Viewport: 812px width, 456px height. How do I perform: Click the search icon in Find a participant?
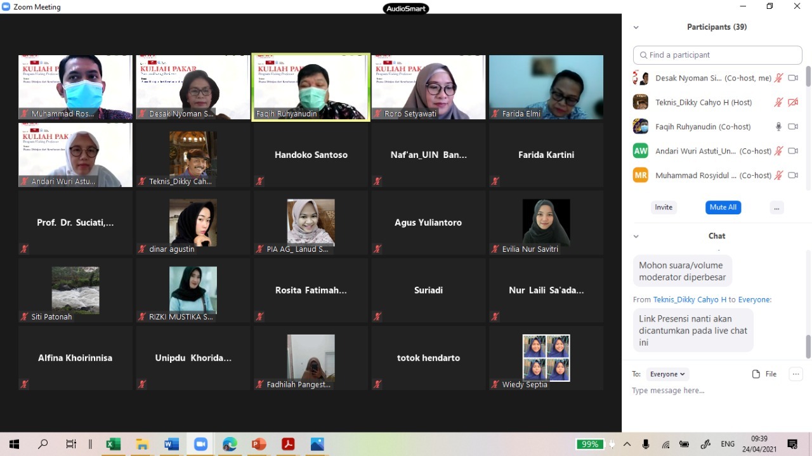click(643, 55)
